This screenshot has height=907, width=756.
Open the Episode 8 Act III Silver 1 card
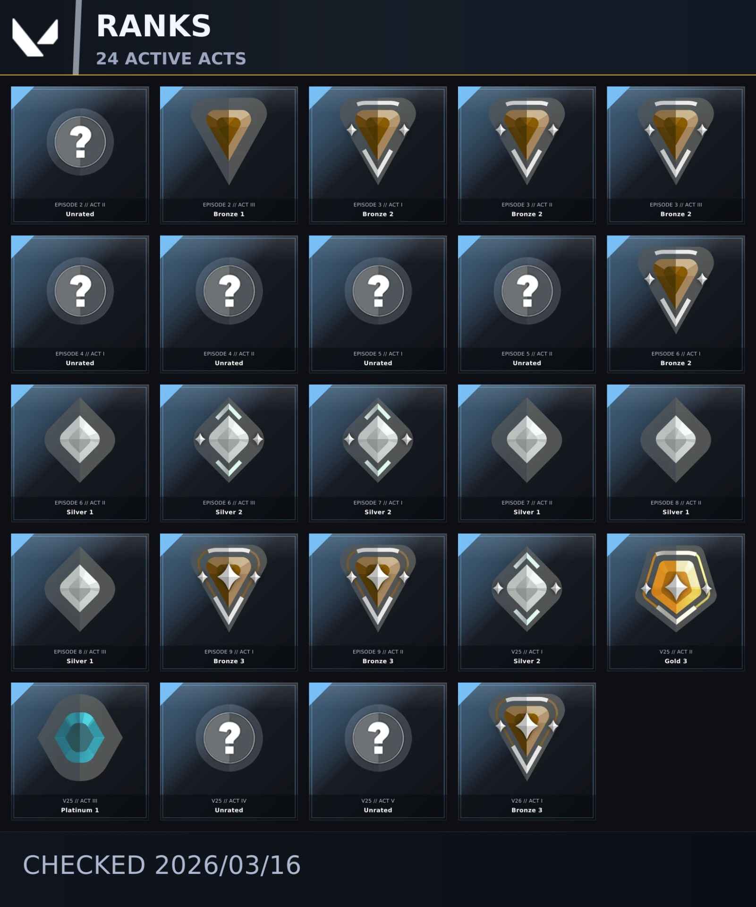[80, 602]
